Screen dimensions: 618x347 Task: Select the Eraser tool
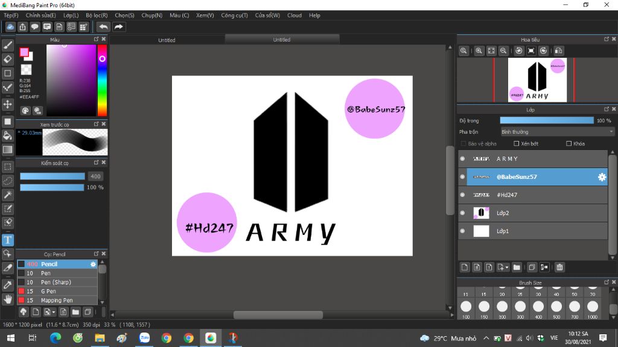7,59
